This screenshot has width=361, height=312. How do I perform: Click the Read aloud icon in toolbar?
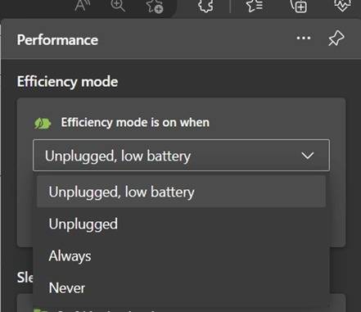click(81, 6)
